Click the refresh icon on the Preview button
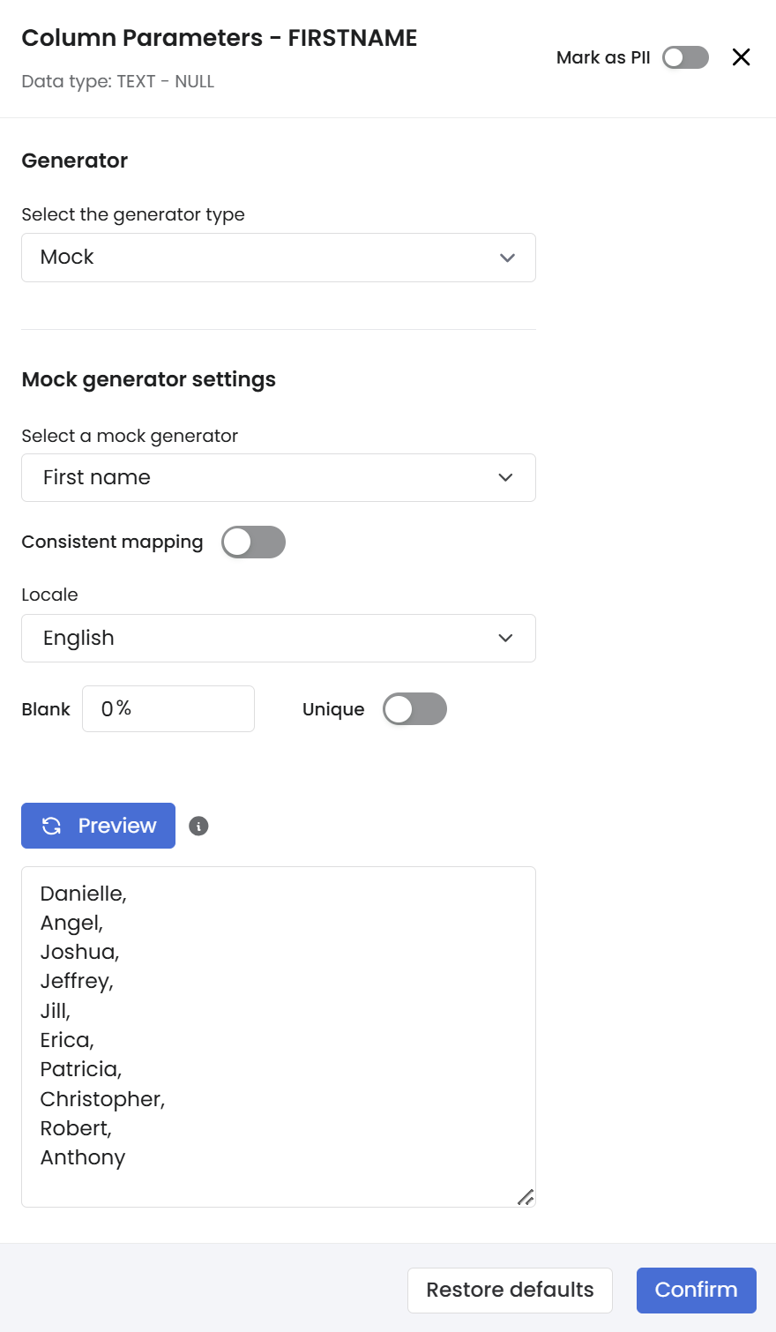776x1332 pixels. point(52,826)
